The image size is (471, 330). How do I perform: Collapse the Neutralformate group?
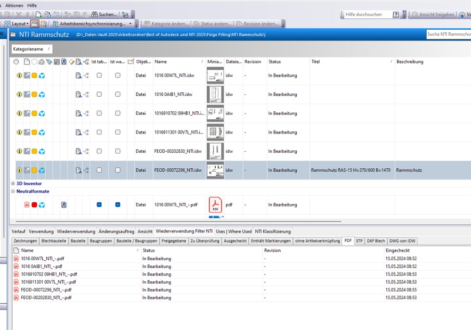pyautogui.click(x=13, y=191)
